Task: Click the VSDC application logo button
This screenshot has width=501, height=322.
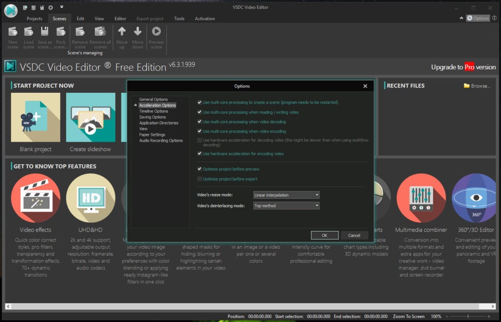Action: (x=11, y=11)
